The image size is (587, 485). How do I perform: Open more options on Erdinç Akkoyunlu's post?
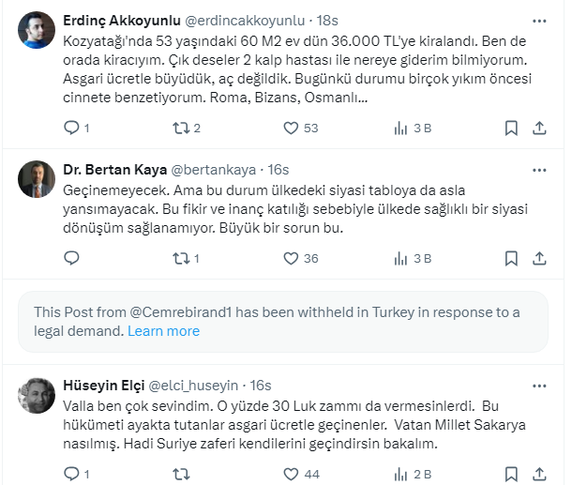coord(539,21)
